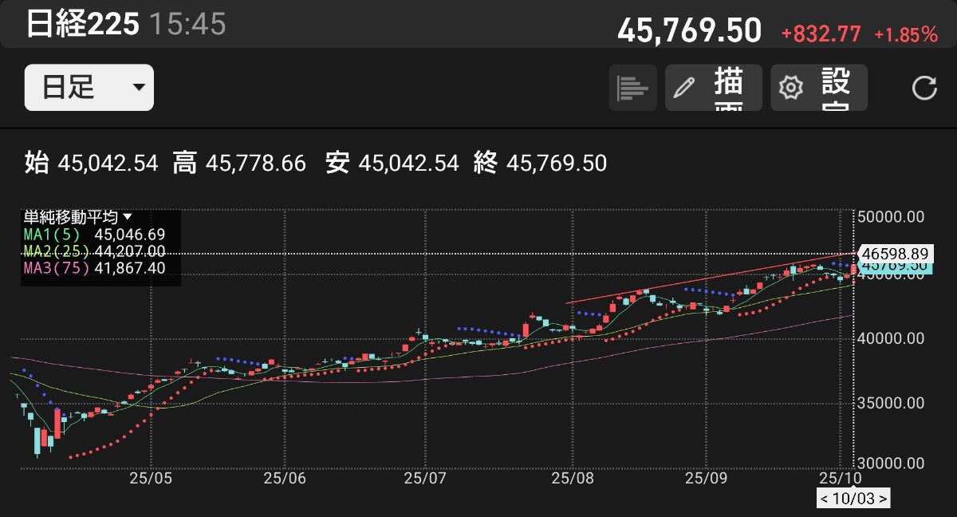The width and height of the screenshot is (957, 517).
Task: Select the MA2(25) moving average label
Action: tap(56, 251)
